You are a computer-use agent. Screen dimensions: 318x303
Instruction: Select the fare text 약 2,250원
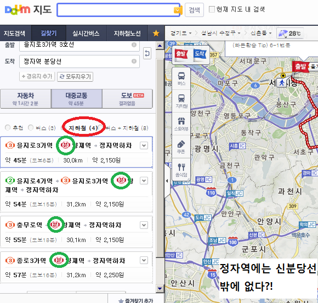[x=110, y=275]
